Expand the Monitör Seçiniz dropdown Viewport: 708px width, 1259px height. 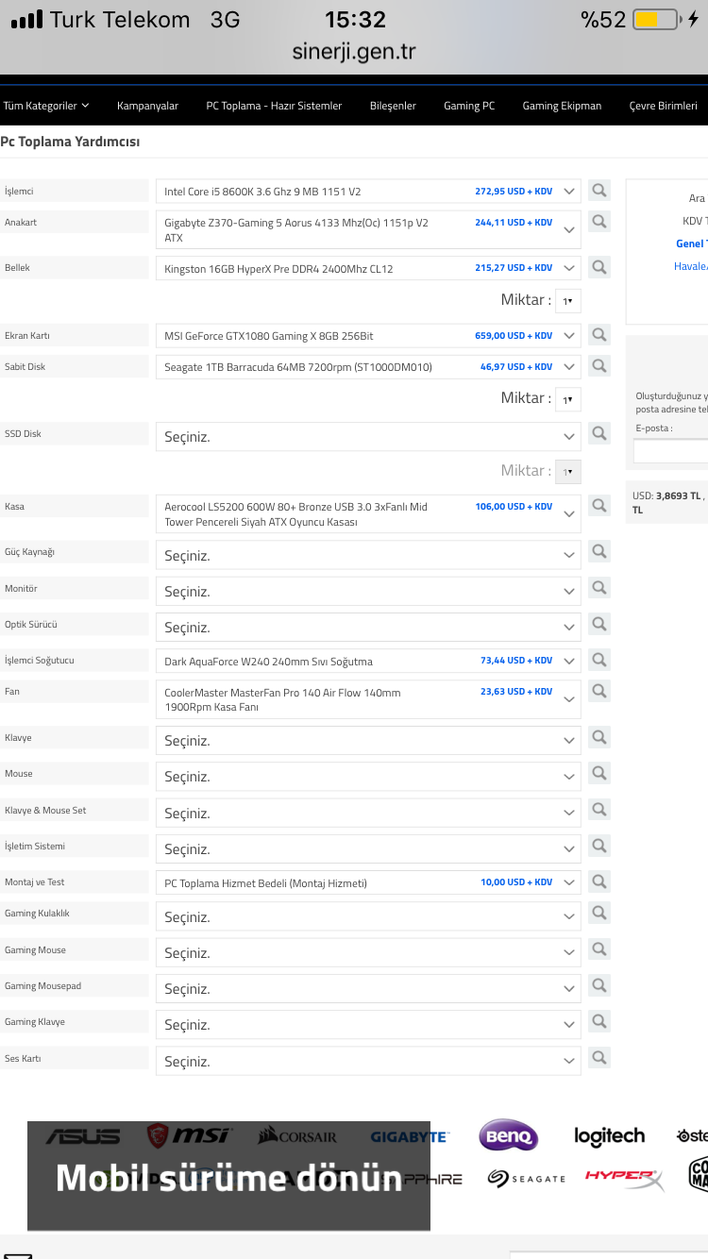click(x=368, y=591)
